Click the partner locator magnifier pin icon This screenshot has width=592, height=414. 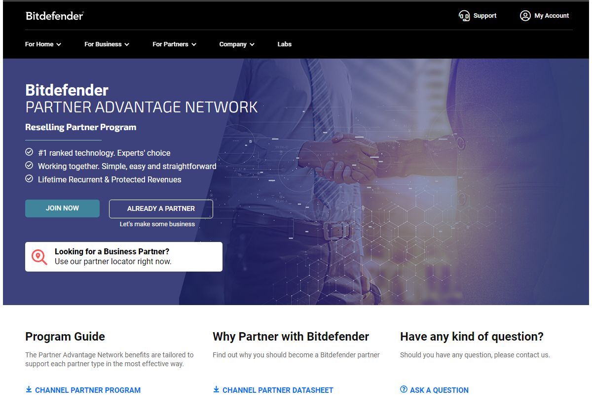pos(39,257)
